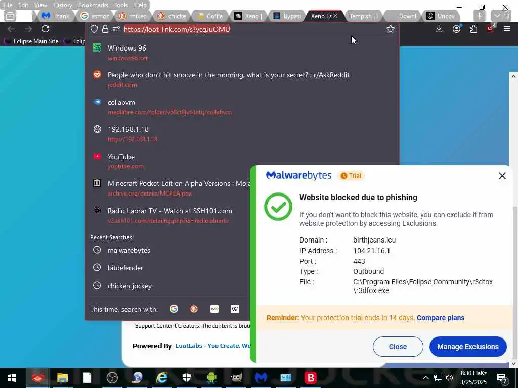Expand the list all tabs dropdown
518x388 pixels.
click(x=501, y=16)
